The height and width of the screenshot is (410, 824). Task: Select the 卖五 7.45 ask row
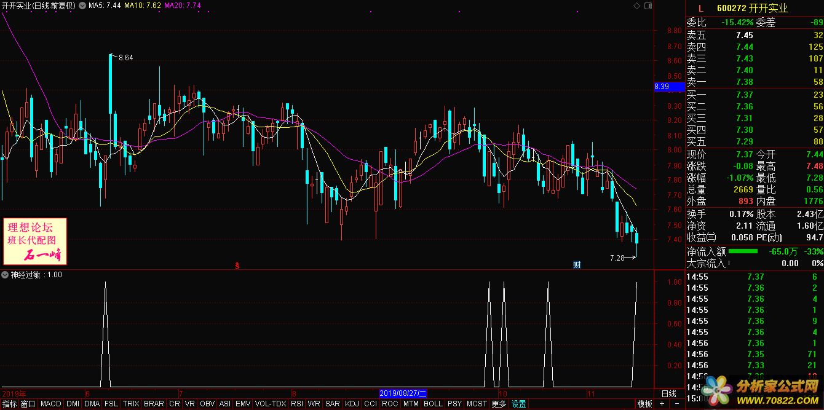(x=755, y=36)
